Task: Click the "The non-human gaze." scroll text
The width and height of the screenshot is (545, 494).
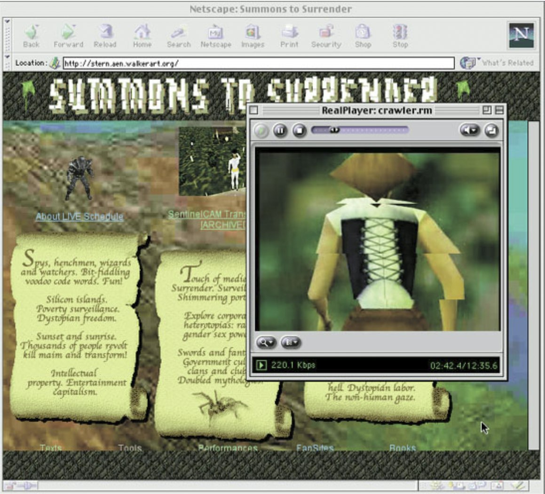Action: (x=371, y=398)
